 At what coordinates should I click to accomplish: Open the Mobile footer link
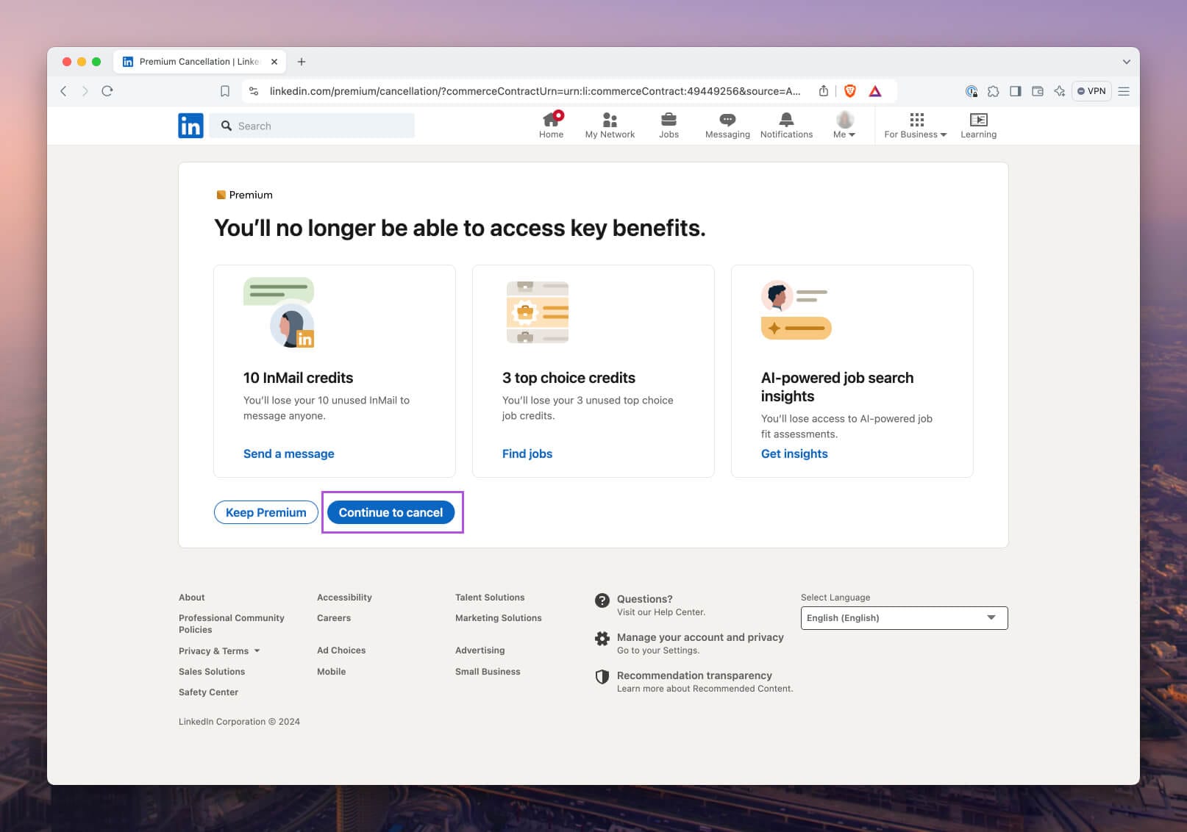[x=331, y=672]
